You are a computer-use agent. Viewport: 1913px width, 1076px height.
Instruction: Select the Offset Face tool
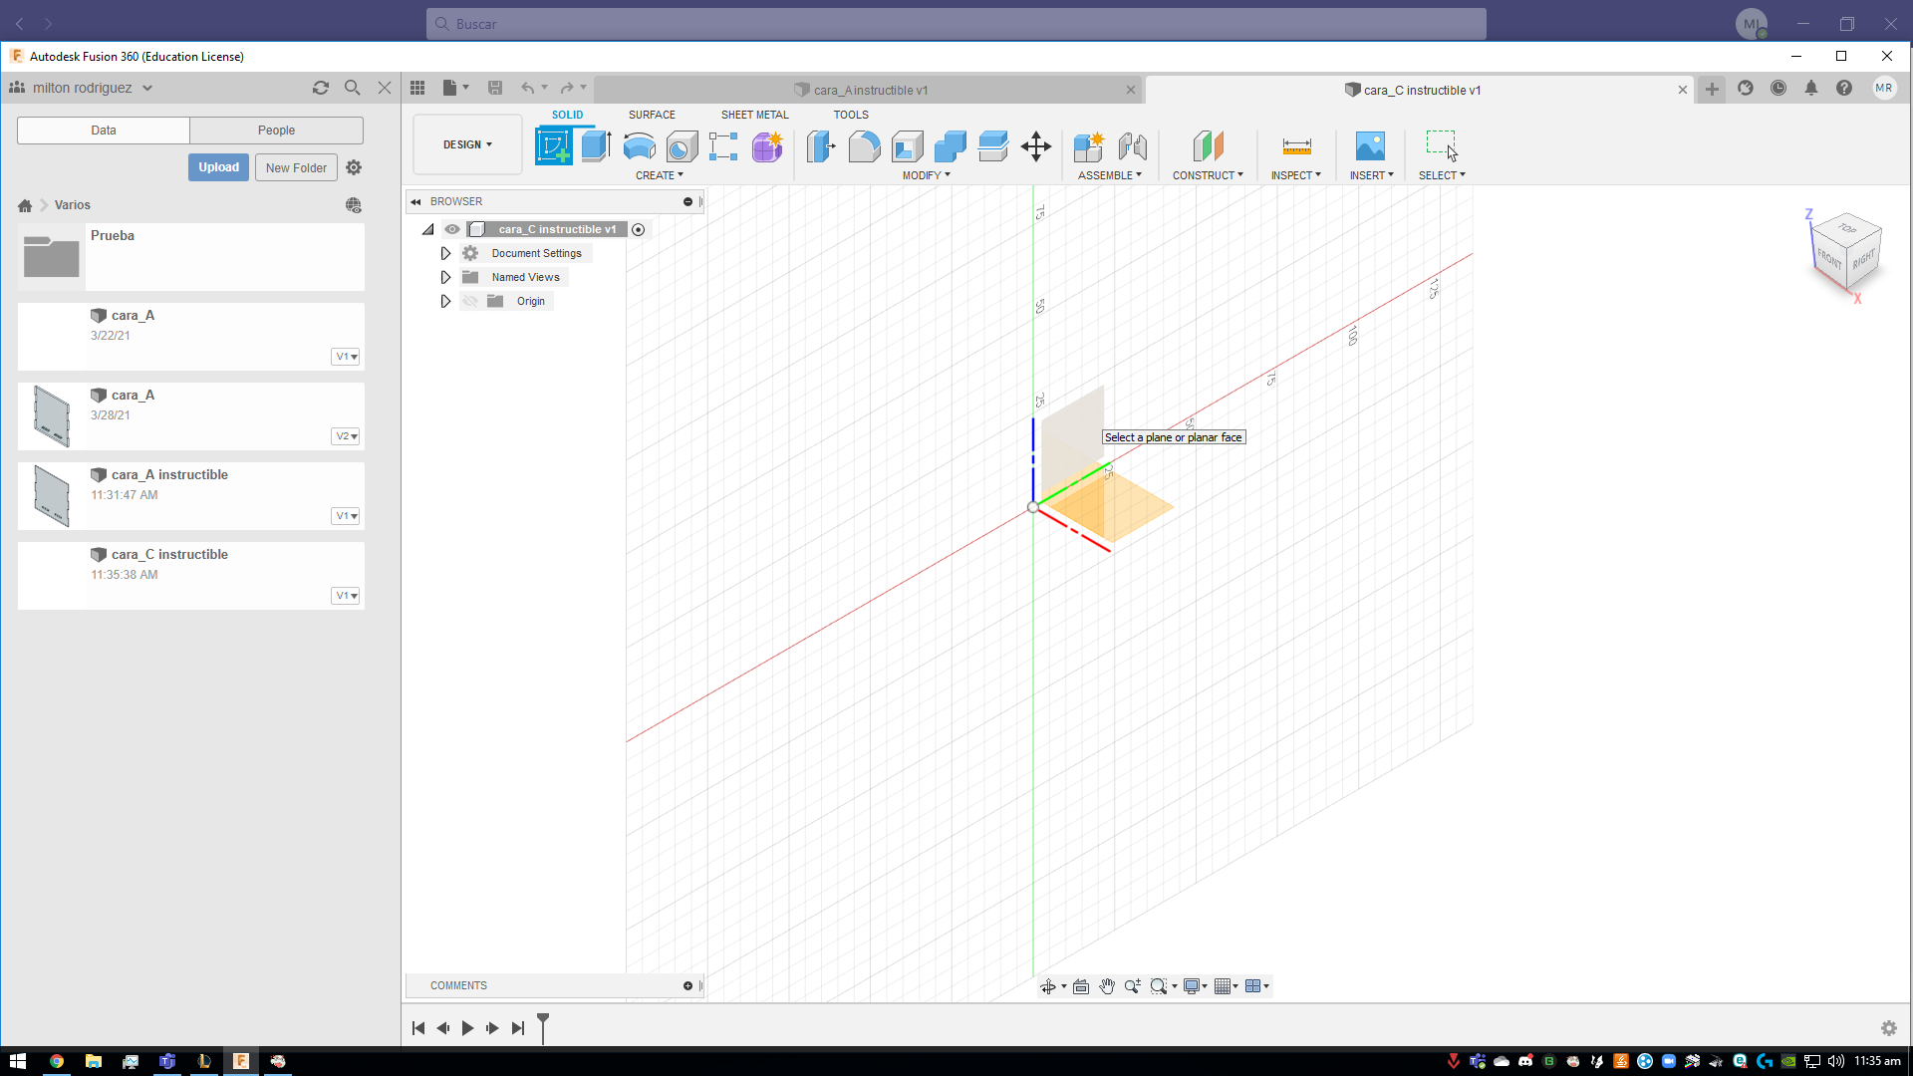992,146
